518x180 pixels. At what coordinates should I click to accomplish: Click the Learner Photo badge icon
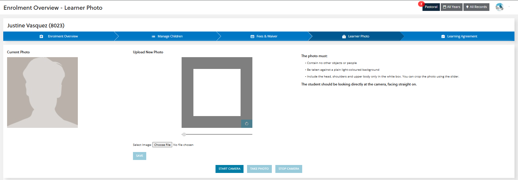pyautogui.click(x=344, y=37)
